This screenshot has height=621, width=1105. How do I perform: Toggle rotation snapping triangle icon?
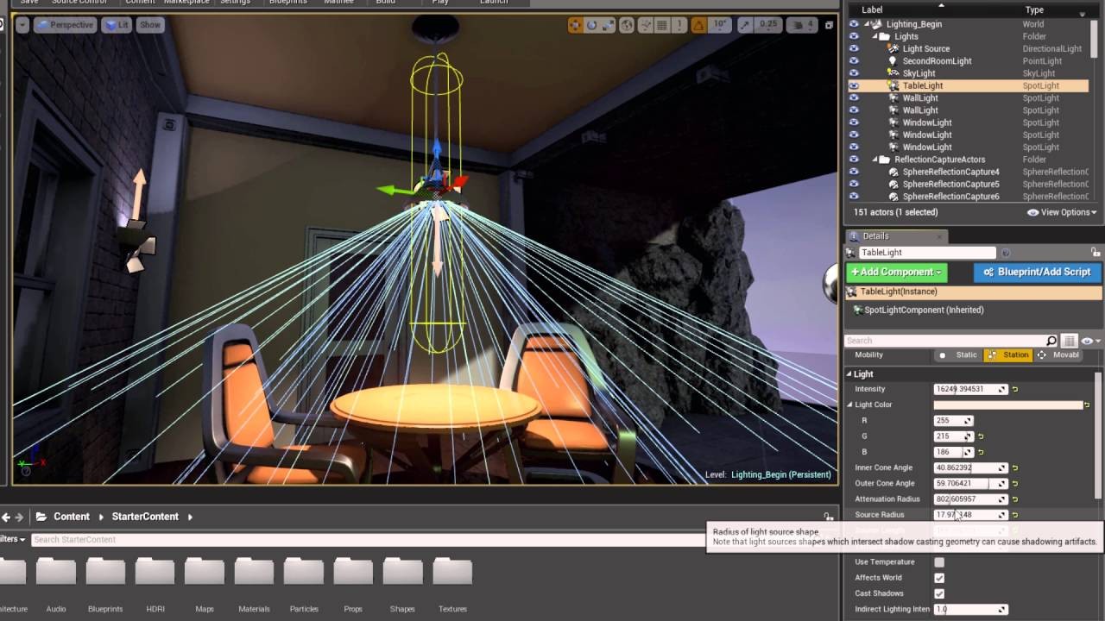[698, 25]
